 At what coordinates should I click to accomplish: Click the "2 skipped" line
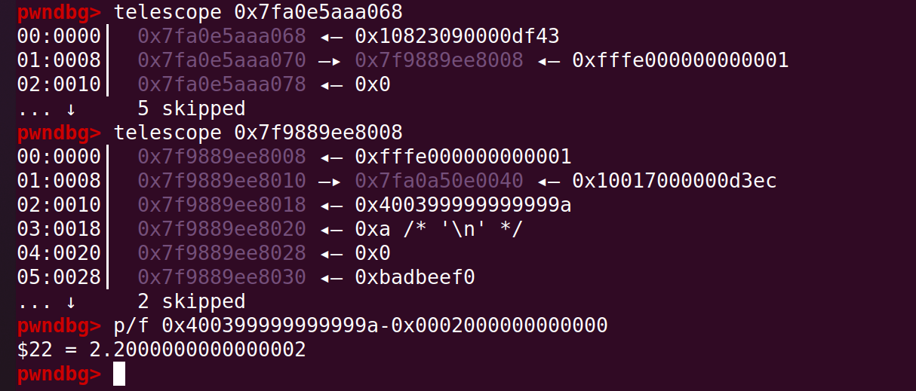coord(192,302)
